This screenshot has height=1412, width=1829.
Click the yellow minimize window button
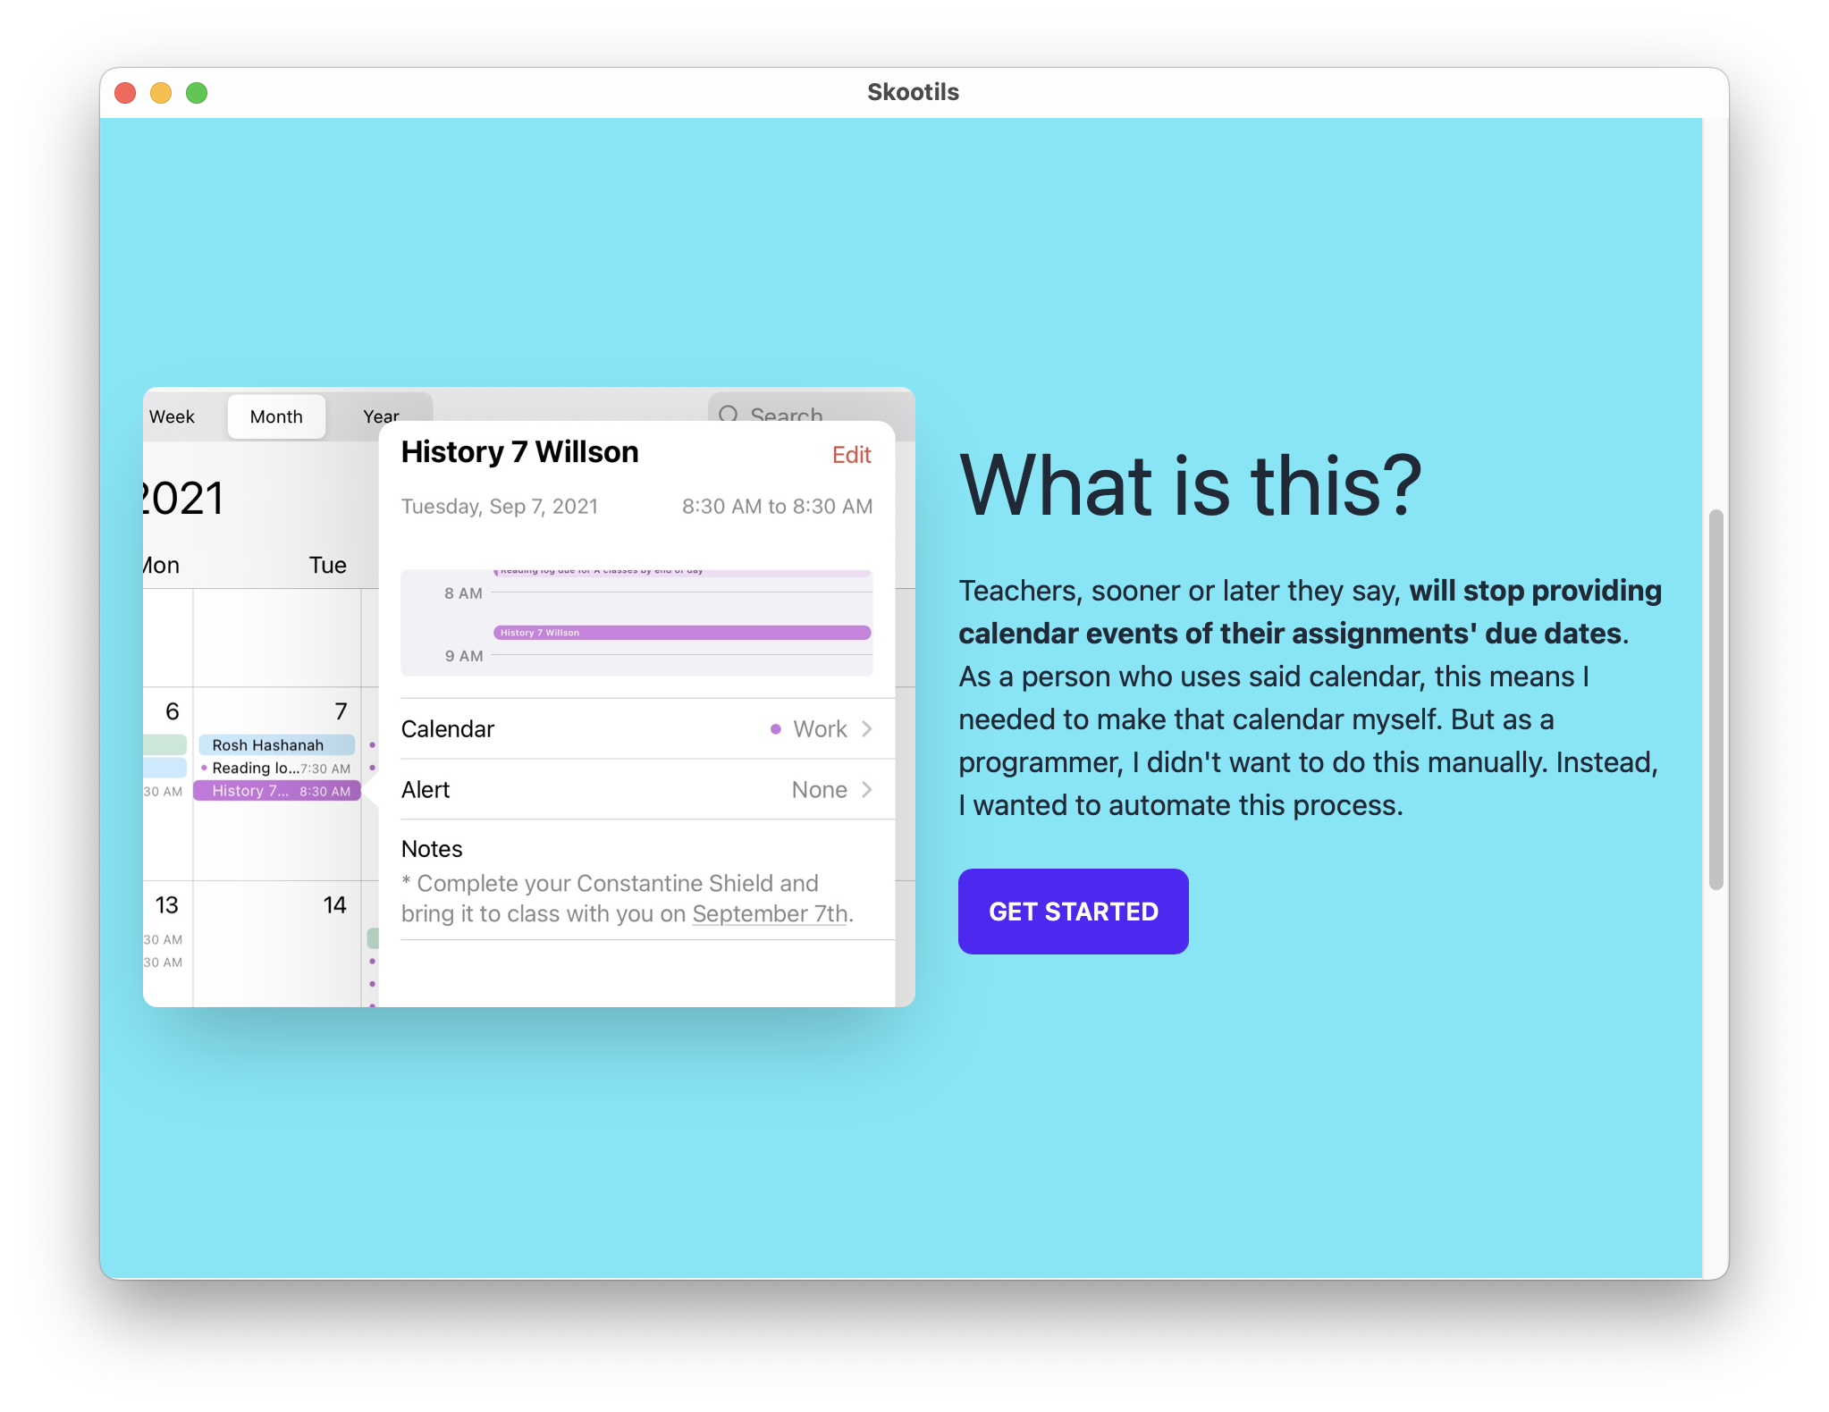161,93
